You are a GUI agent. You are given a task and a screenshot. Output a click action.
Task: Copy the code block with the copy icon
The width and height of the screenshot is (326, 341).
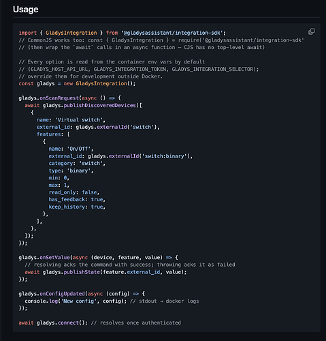coord(311,31)
